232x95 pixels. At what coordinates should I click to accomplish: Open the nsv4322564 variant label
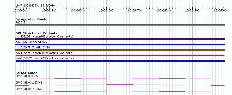click(45, 36)
